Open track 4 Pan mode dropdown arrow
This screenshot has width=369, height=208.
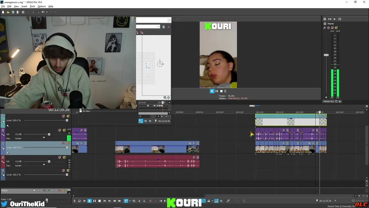[x=44, y=138]
